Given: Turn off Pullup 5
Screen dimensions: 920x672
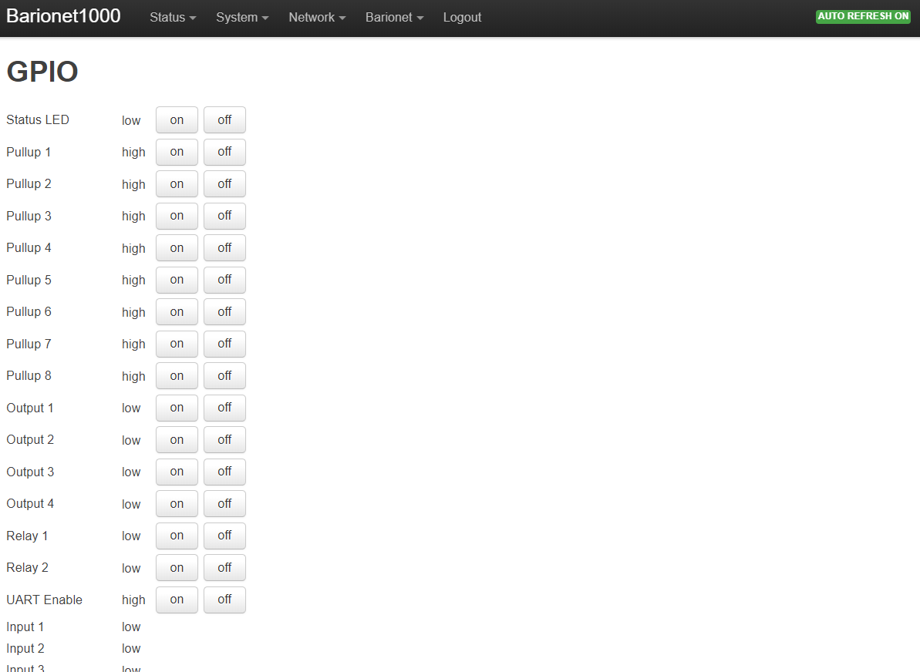Looking at the screenshot, I should click(224, 280).
